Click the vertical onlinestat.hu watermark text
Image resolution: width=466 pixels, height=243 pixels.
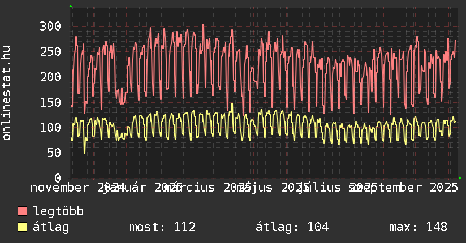point(7,93)
